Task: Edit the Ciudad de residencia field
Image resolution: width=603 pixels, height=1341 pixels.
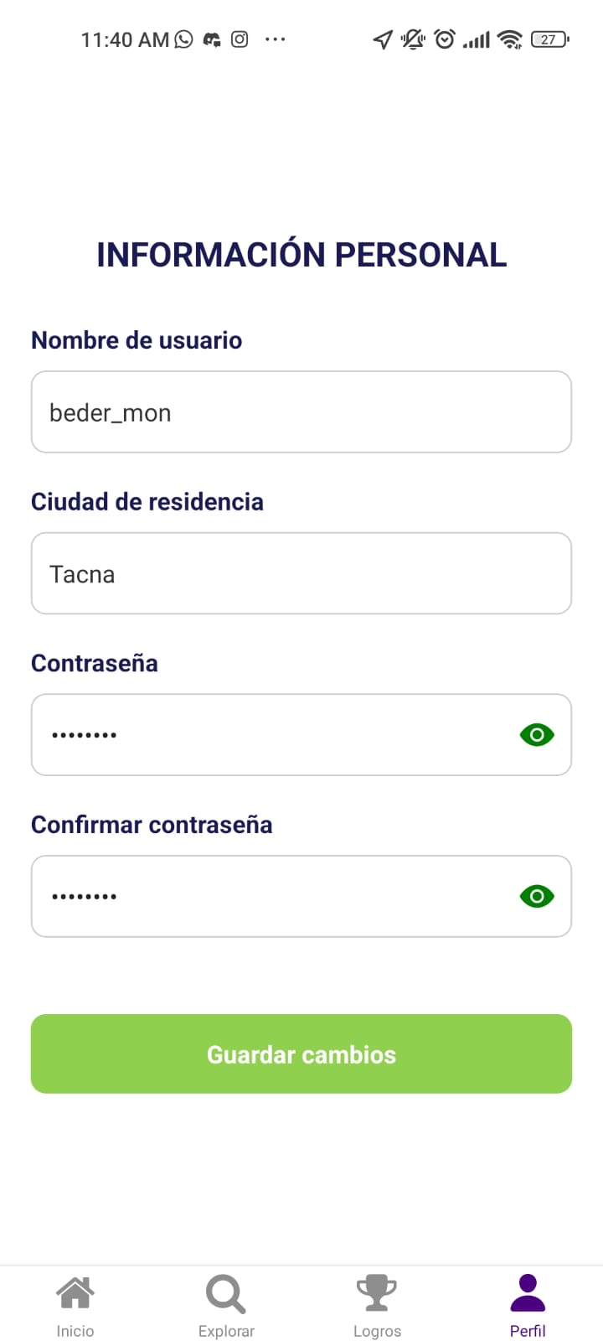Action: [285, 574]
